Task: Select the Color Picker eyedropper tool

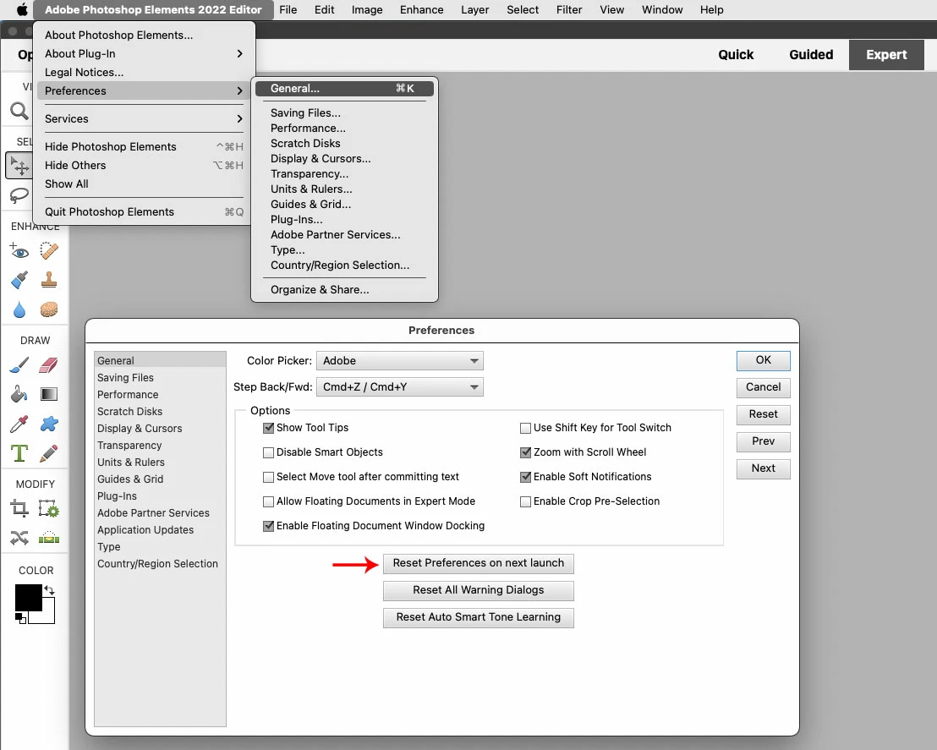Action: 19,424
